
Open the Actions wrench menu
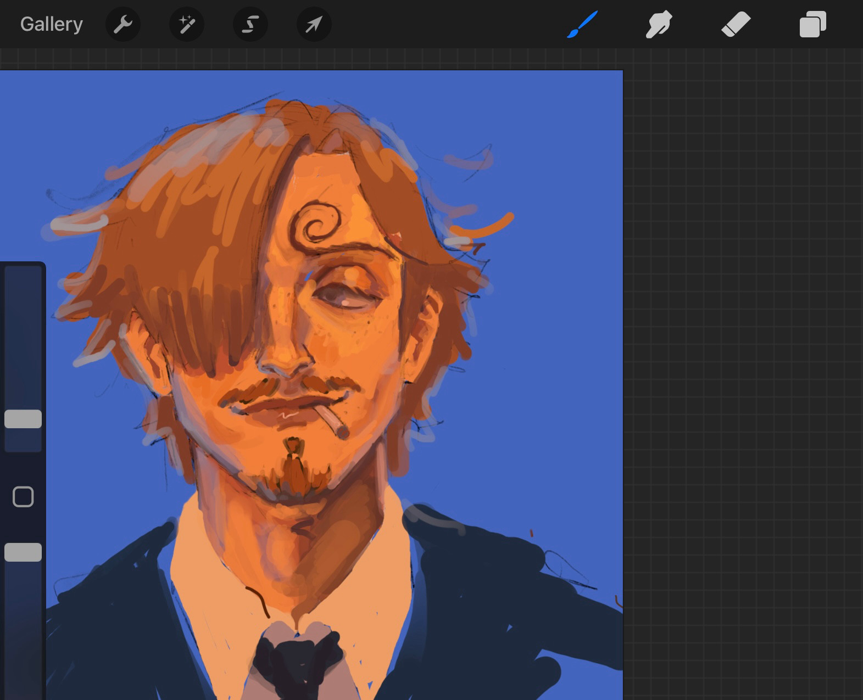click(123, 24)
